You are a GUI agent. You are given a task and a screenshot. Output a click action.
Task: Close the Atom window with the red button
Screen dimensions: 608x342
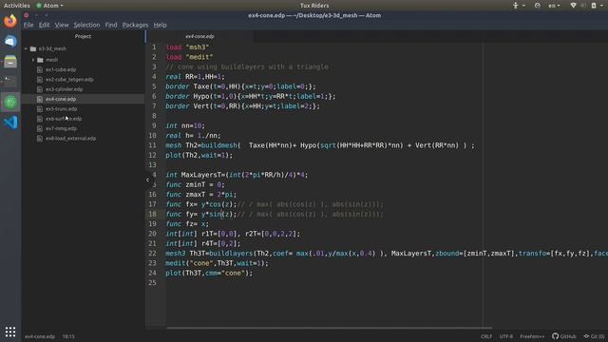[x=27, y=15]
